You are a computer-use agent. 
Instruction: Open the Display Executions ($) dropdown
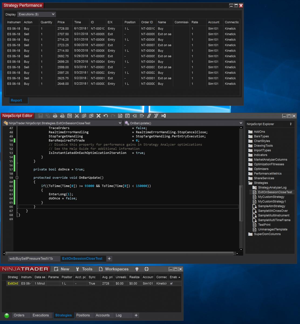[x=36, y=14]
